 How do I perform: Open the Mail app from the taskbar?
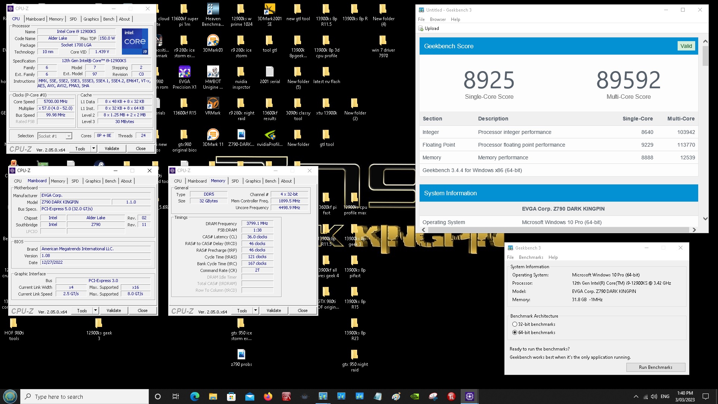[x=249, y=397]
